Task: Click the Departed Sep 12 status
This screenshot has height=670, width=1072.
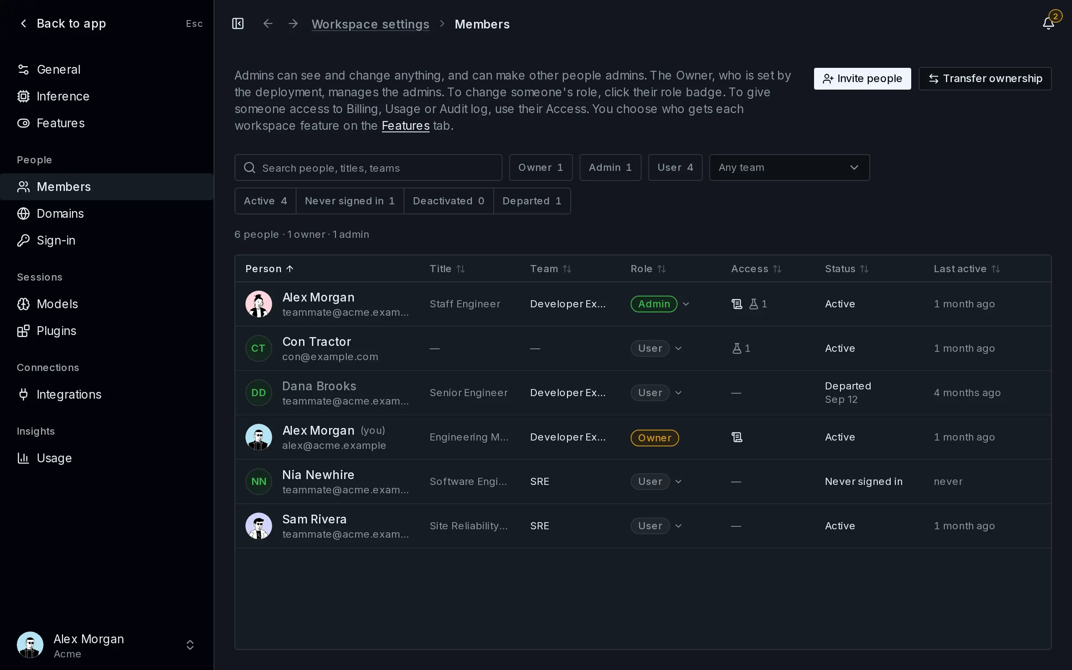Action: 848,393
